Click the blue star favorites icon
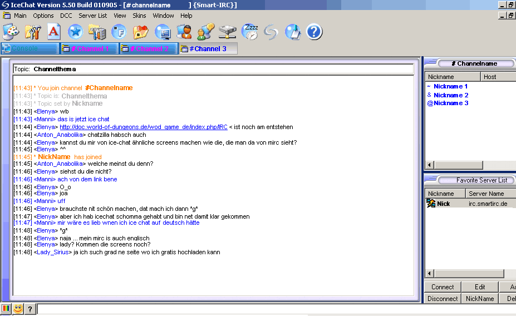Image resolution: width=516 pixels, height=316 pixels. coord(75,32)
